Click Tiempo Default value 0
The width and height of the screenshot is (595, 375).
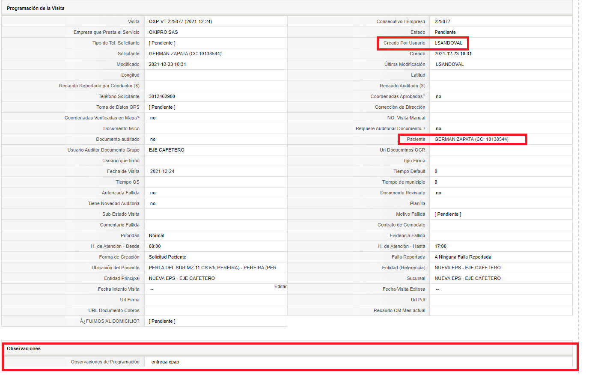(436, 171)
